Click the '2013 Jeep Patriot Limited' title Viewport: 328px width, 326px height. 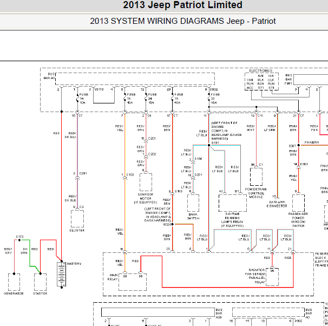coord(182,5)
